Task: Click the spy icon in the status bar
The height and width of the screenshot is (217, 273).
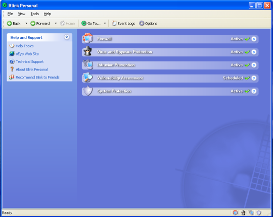Action: (x=243, y=212)
